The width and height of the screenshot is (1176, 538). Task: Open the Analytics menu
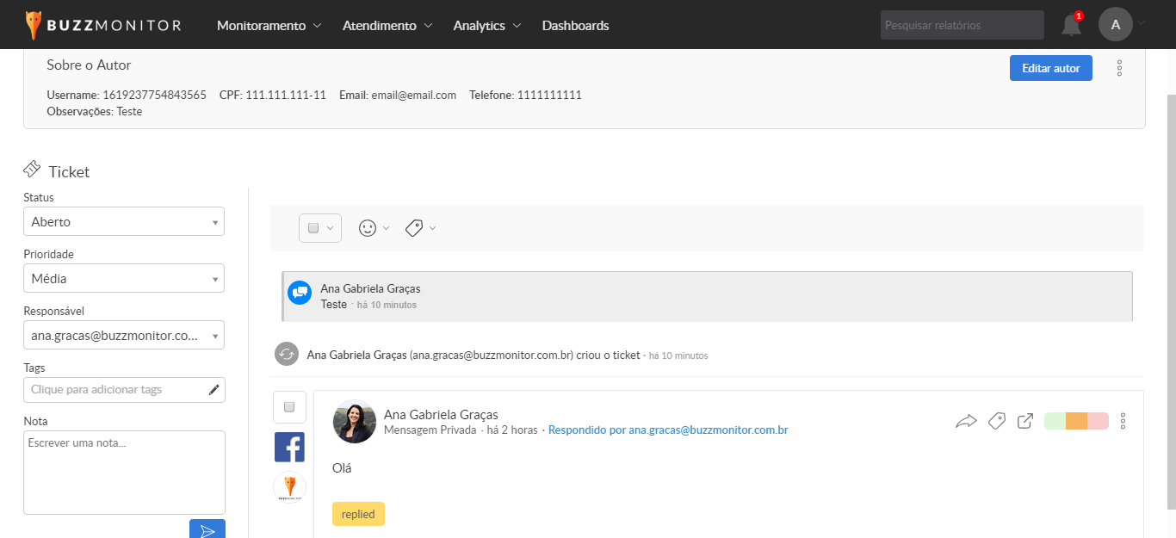click(486, 26)
